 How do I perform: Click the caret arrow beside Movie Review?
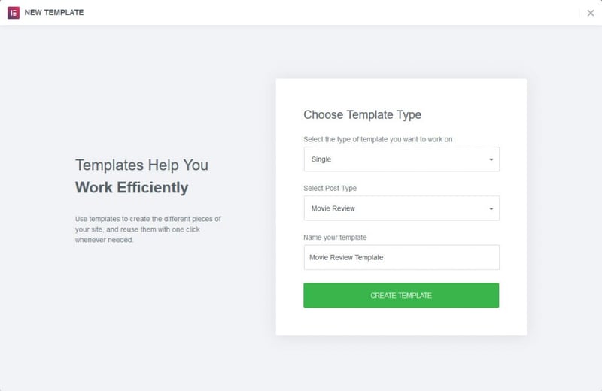(491, 208)
